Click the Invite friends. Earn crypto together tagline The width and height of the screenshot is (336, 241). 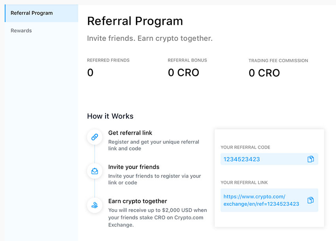(x=150, y=38)
